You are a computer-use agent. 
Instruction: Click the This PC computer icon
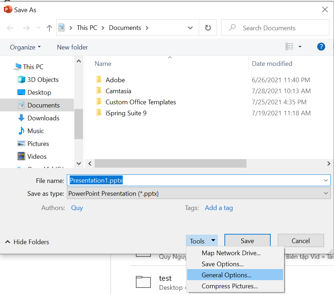pos(17,67)
